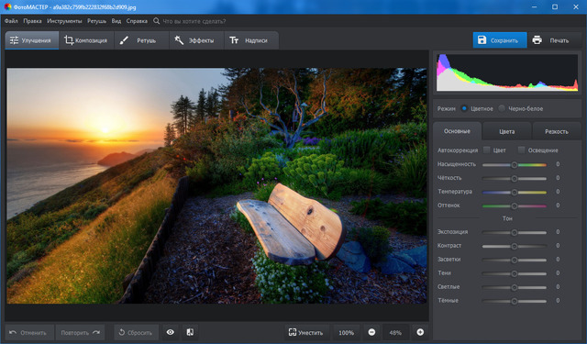
Task: Click the Сбросить reset button
Action: point(137,332)
